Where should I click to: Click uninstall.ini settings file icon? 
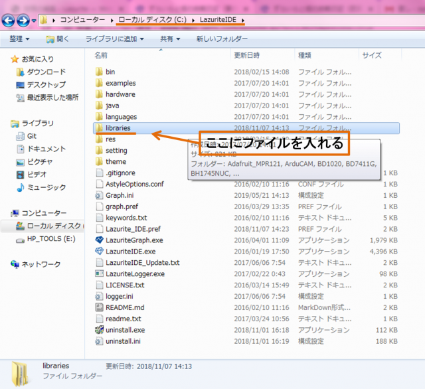point(99,341)
